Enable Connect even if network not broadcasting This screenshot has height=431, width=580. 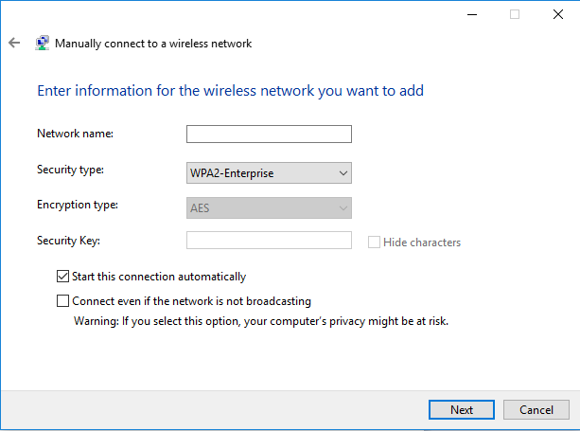62,300
